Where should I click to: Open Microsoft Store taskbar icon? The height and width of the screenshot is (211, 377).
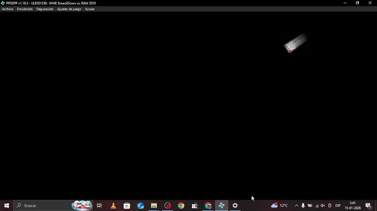(x=127, y=206)
